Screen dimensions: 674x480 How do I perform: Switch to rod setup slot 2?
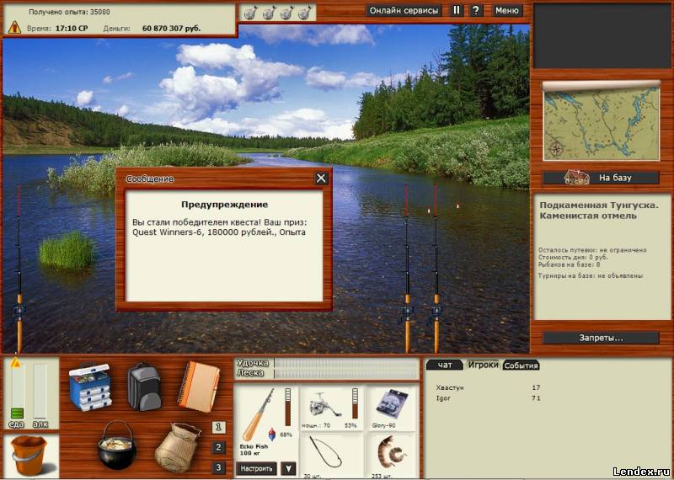(x=218, y=447)
